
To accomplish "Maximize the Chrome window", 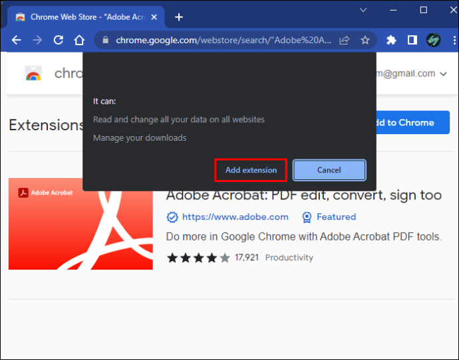I will pos(424,10).
